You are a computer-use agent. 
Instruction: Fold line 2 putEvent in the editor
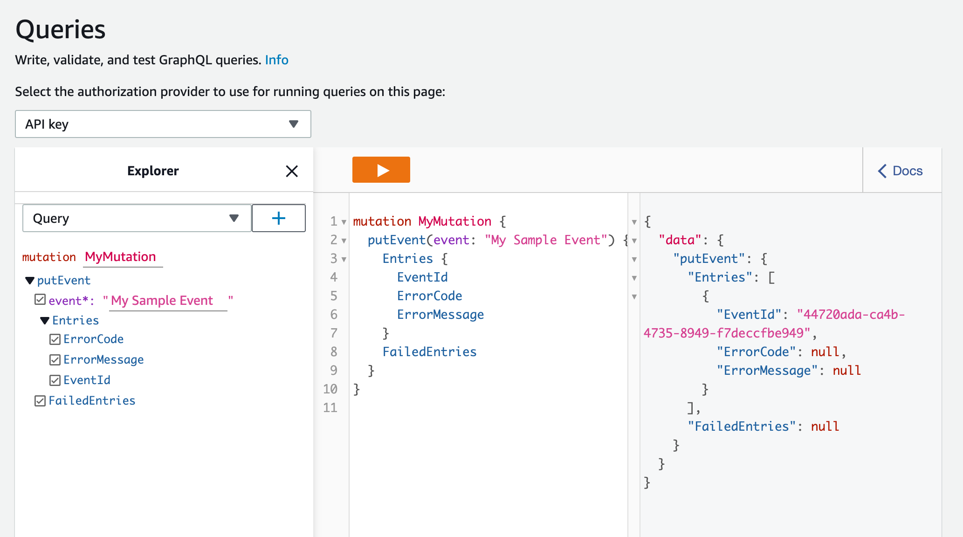point(344,241)
